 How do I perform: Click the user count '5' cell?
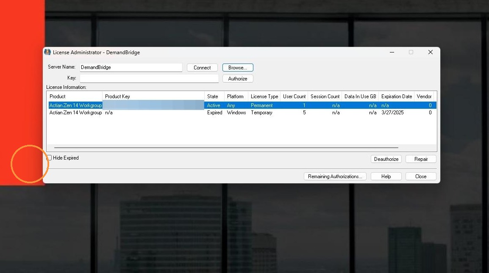point(304,113)
